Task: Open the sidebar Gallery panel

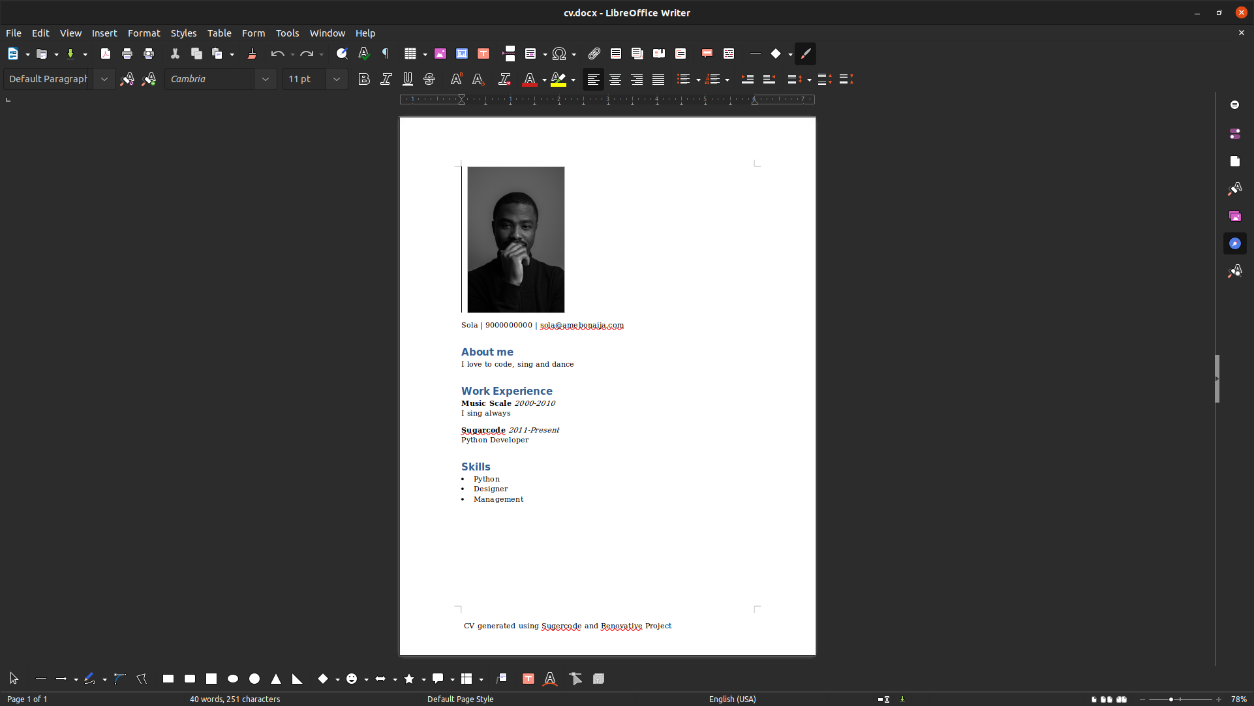Action: (1234, 216)
